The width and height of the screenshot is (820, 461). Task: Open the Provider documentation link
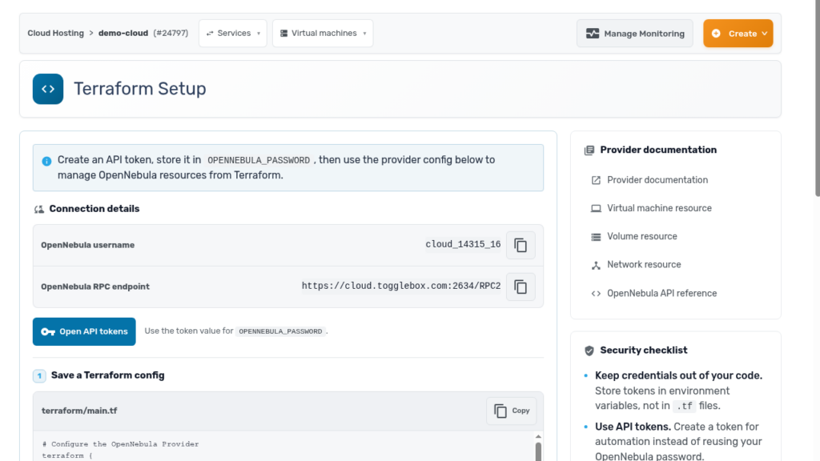coord(657,180)
